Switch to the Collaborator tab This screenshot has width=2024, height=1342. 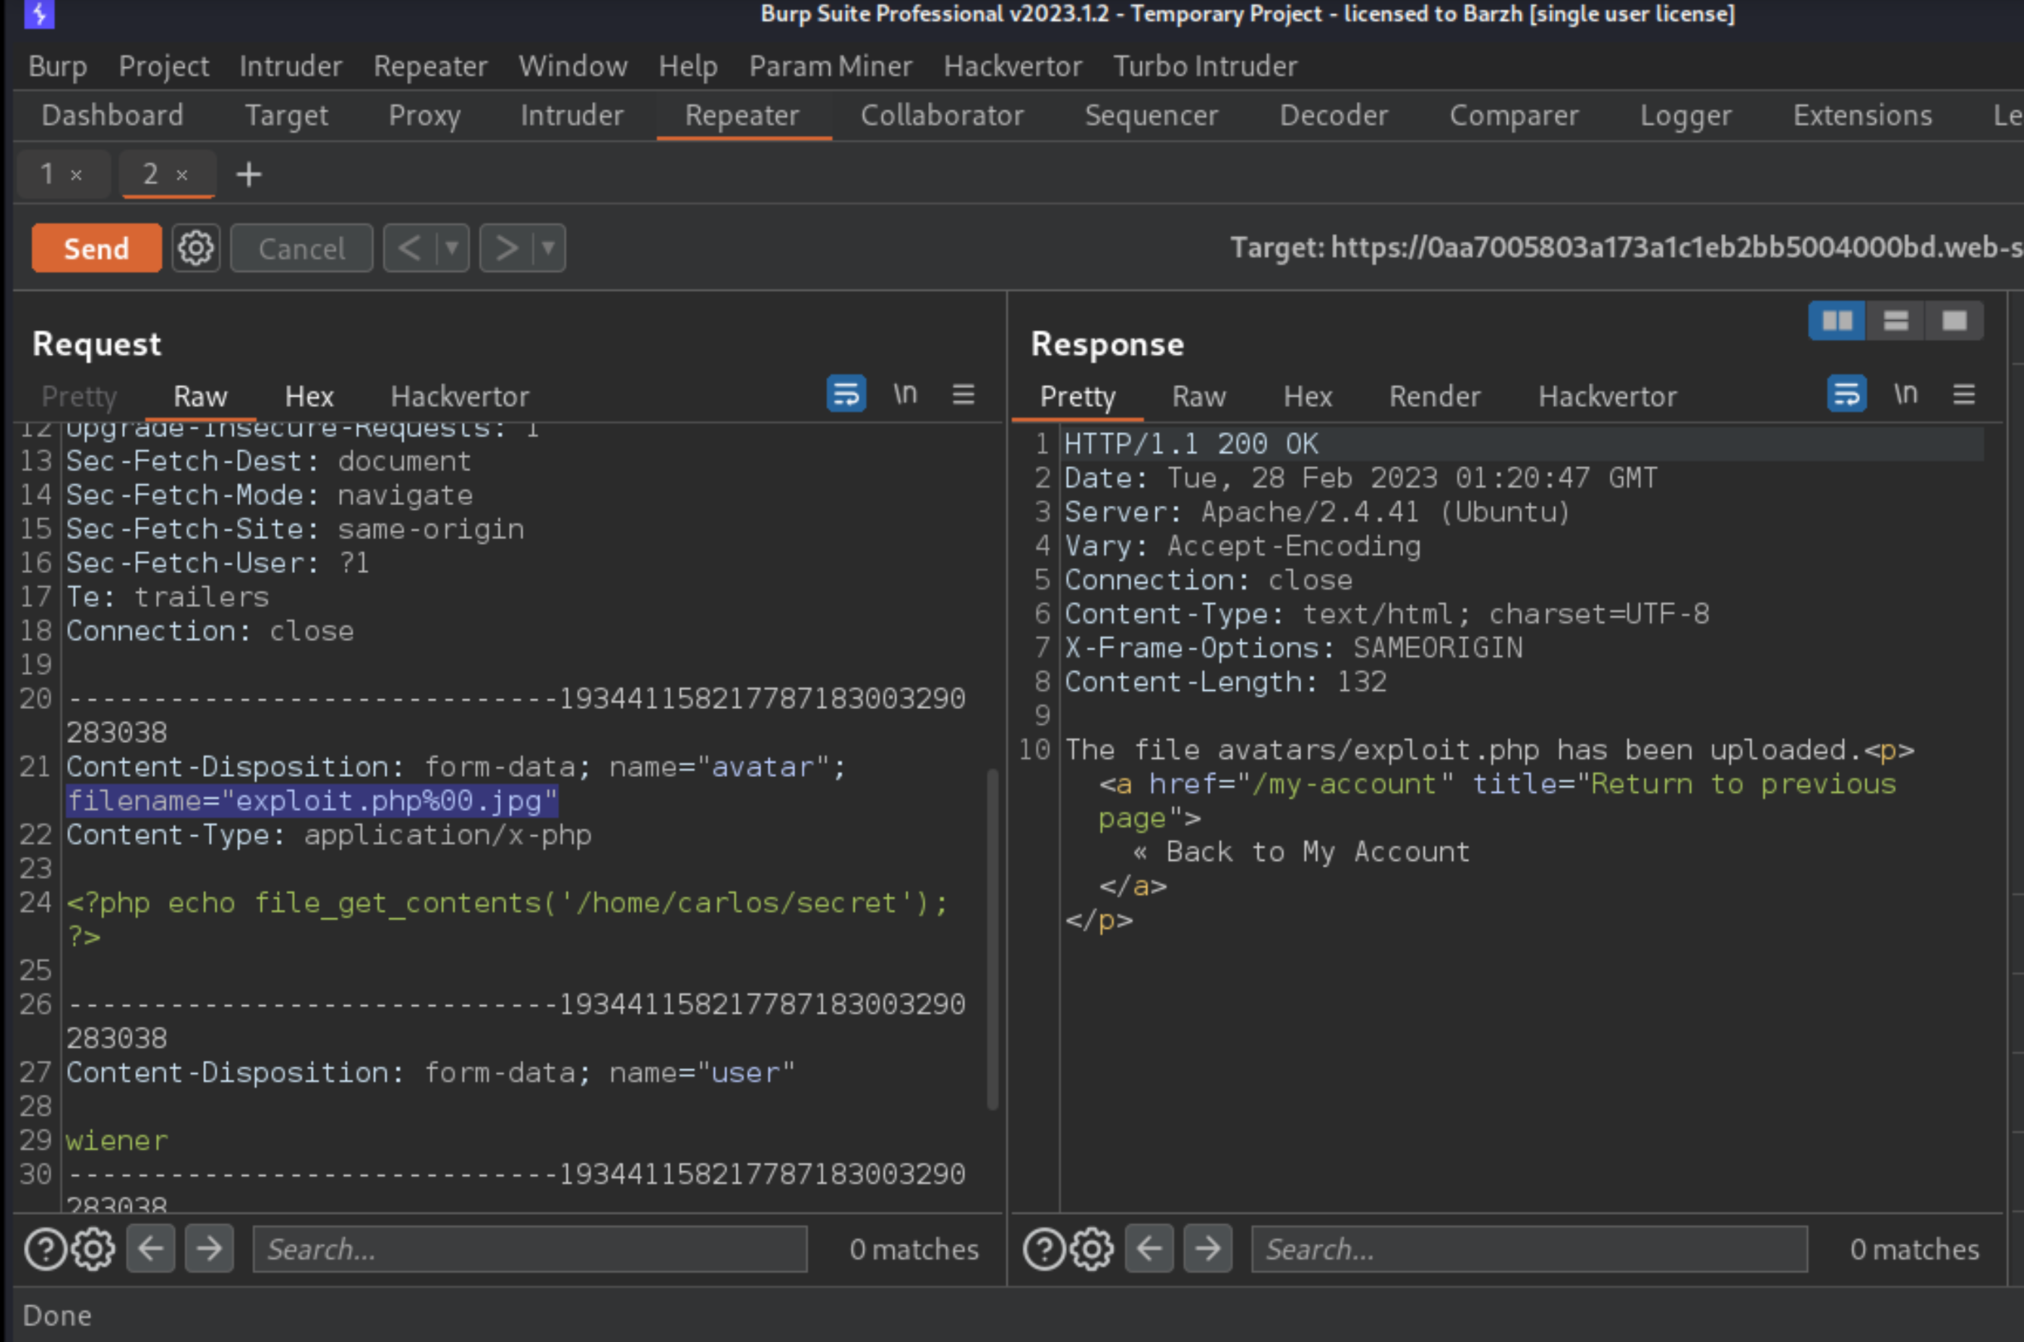click(942, 116)
